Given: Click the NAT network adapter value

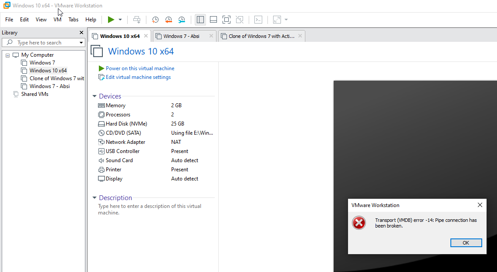Looking at the screenshot, I should (176, 142).
